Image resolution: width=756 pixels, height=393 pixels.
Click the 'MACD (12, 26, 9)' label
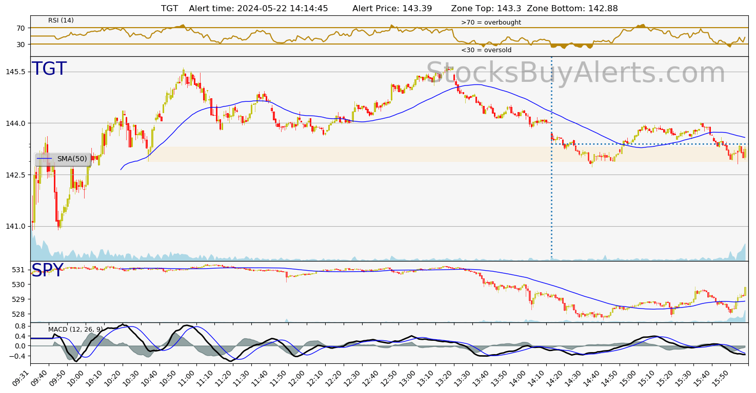point(75,329)
